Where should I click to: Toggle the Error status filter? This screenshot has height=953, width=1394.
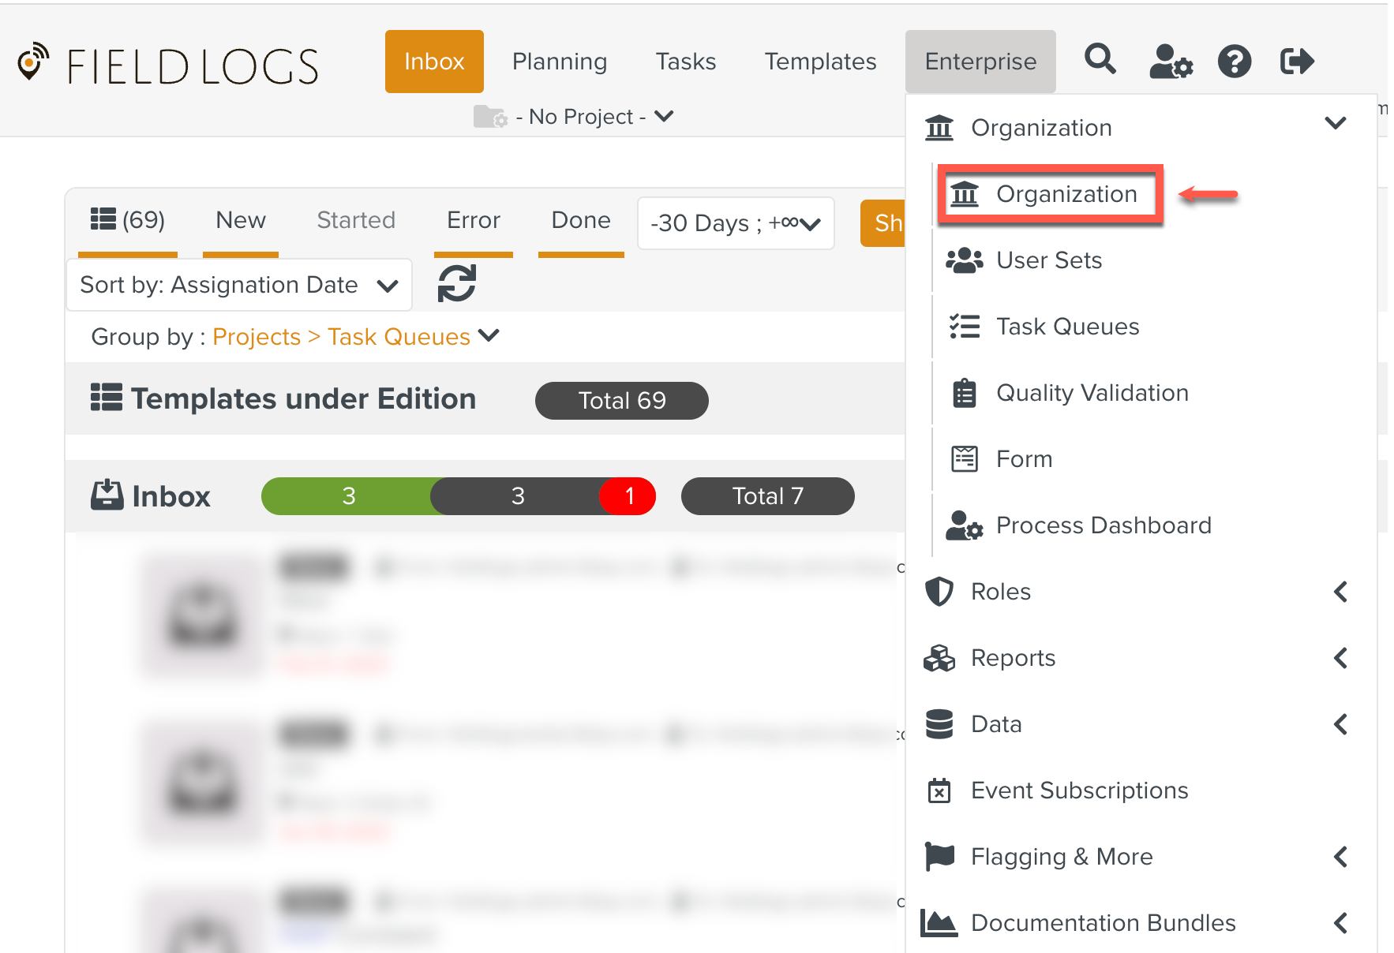(473, 220)
